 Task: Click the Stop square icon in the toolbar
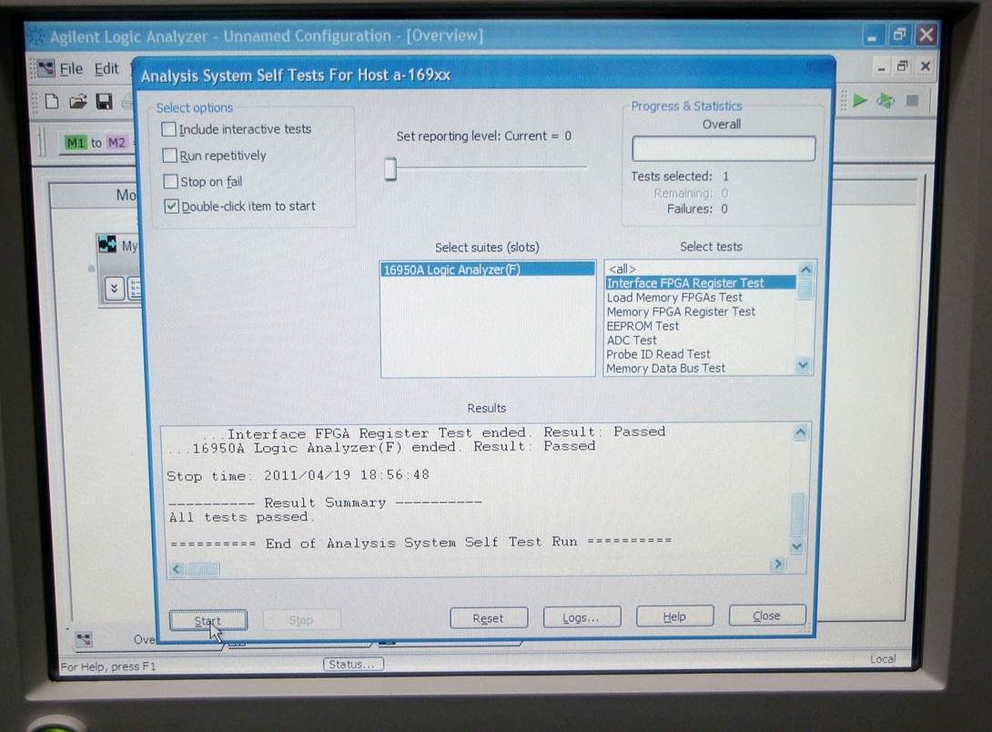pyautogui.click(x=912, y=100)
